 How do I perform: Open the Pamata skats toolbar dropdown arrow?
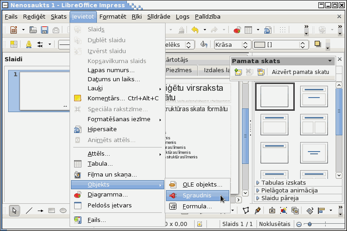pyautogui.click(x=330, y=61)
